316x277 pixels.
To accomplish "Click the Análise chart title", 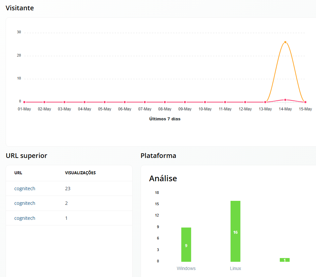I will 163,179.
